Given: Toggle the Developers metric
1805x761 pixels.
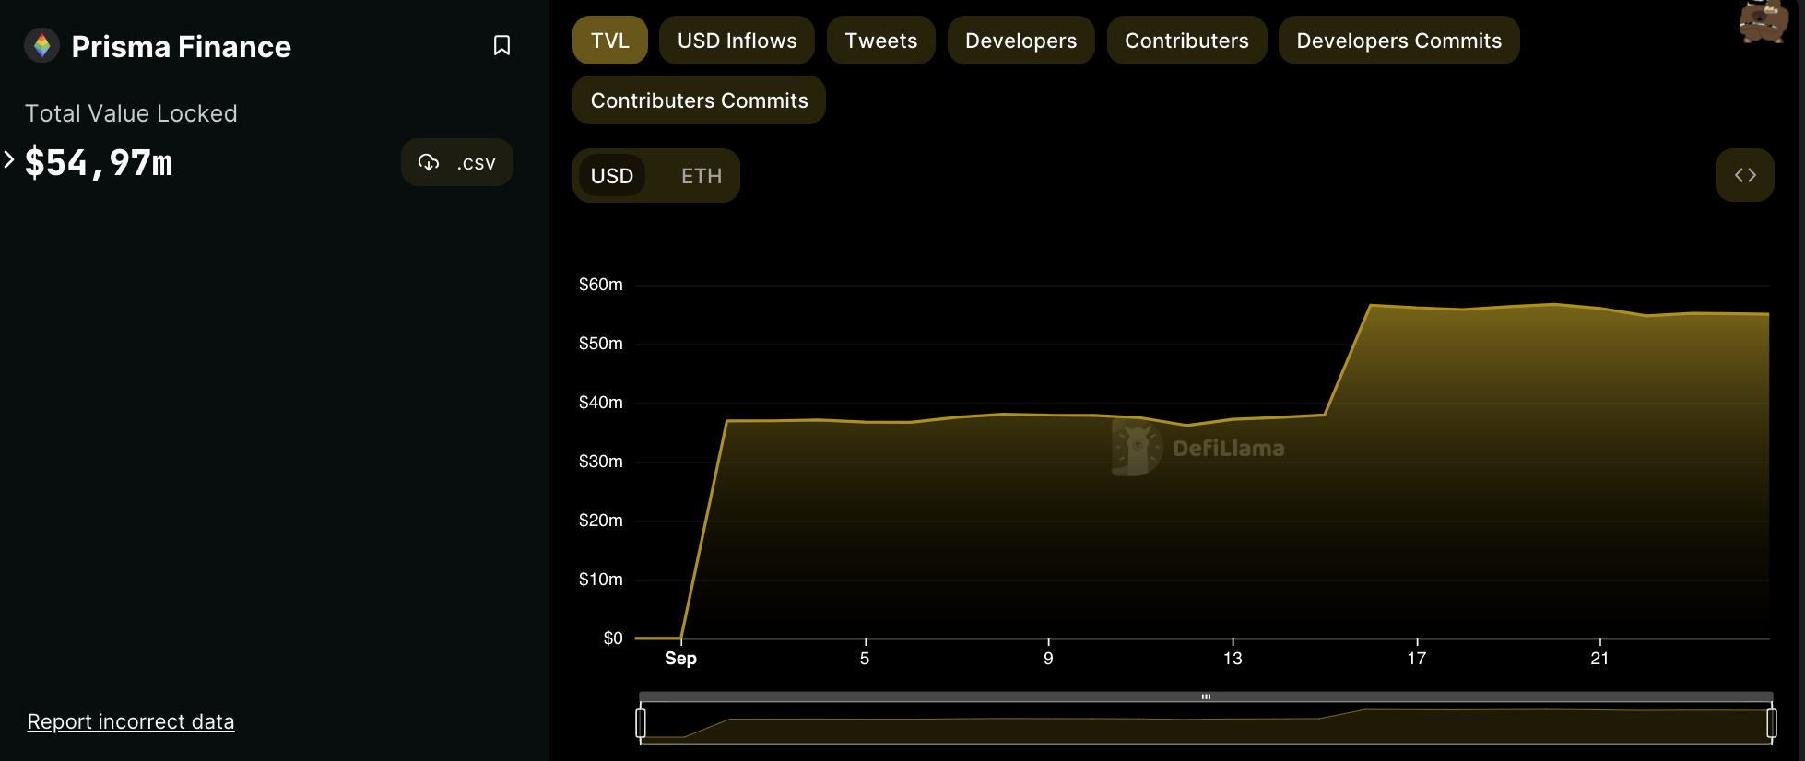Looking at the screenshot, I should click(x=1020, y=41).
